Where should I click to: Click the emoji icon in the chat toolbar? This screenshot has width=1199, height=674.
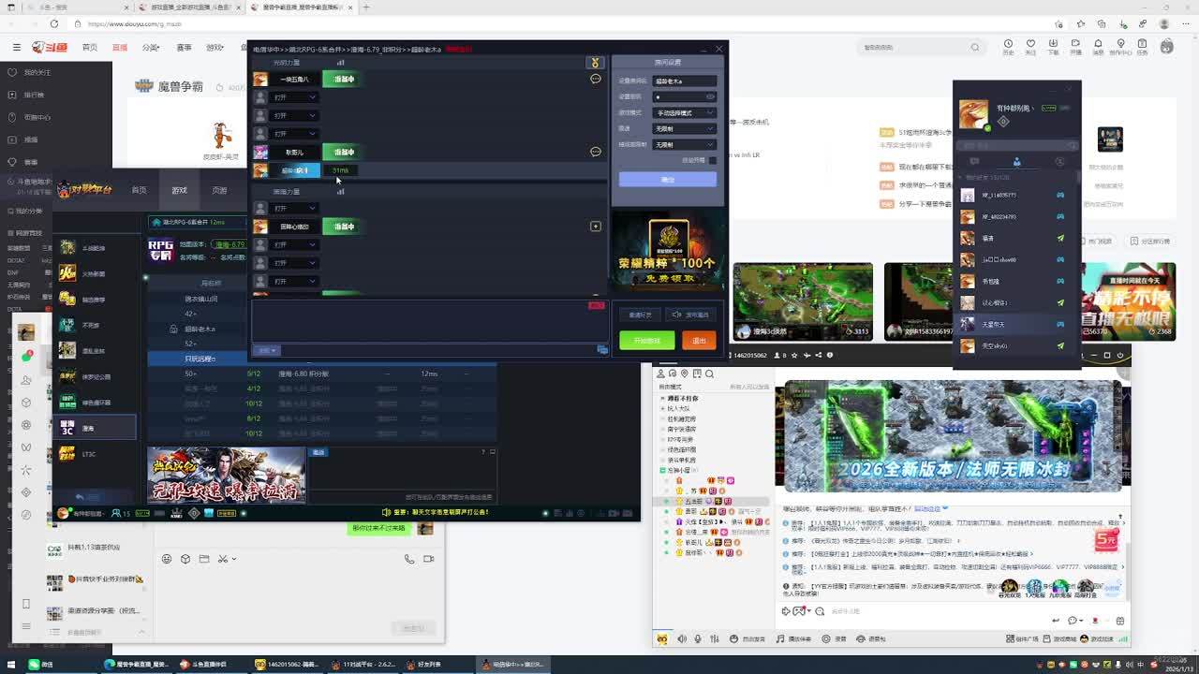pos(167,559)
